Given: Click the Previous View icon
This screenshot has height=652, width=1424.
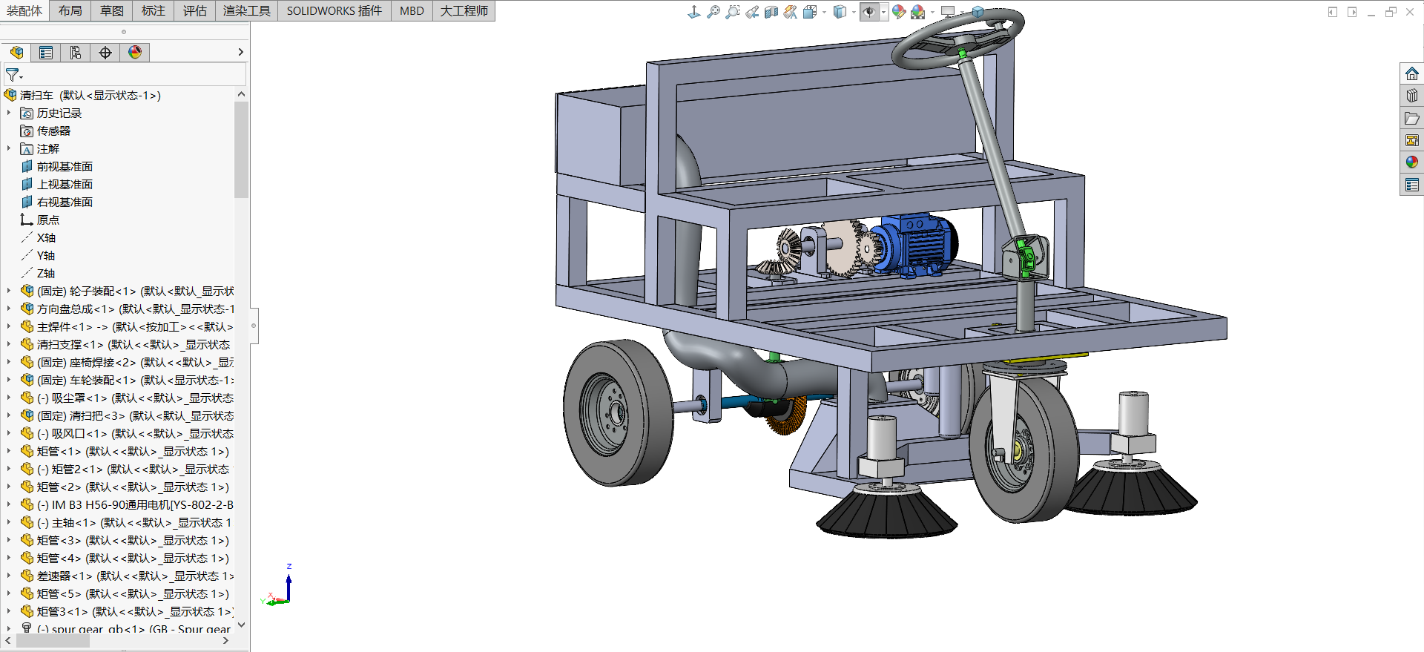Looking at the screenshot, I should pos(752,12).
